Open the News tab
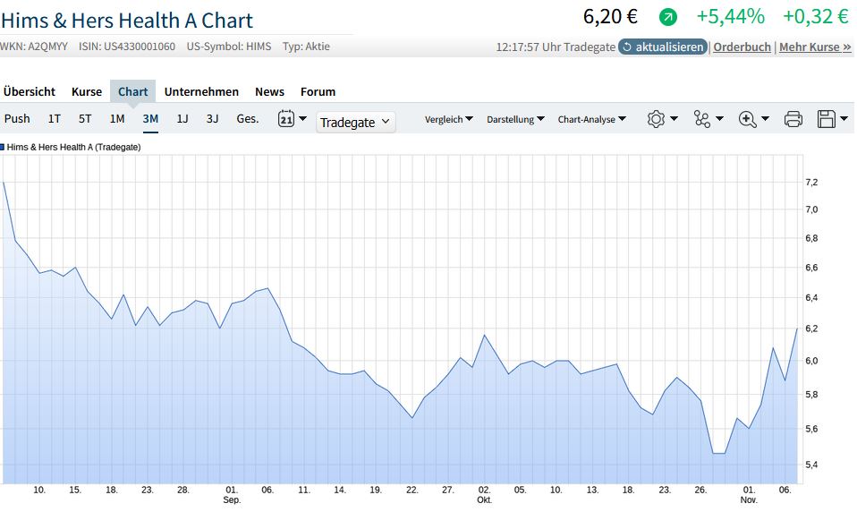Screen dimensions: 857x512 pyautogui.click(x=269, y=91)
